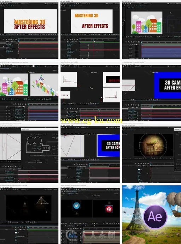This screenshot has width=181, height=244.
Task: Click the timeline playhead in the separated title screenshot
Action: coord(94,40)
